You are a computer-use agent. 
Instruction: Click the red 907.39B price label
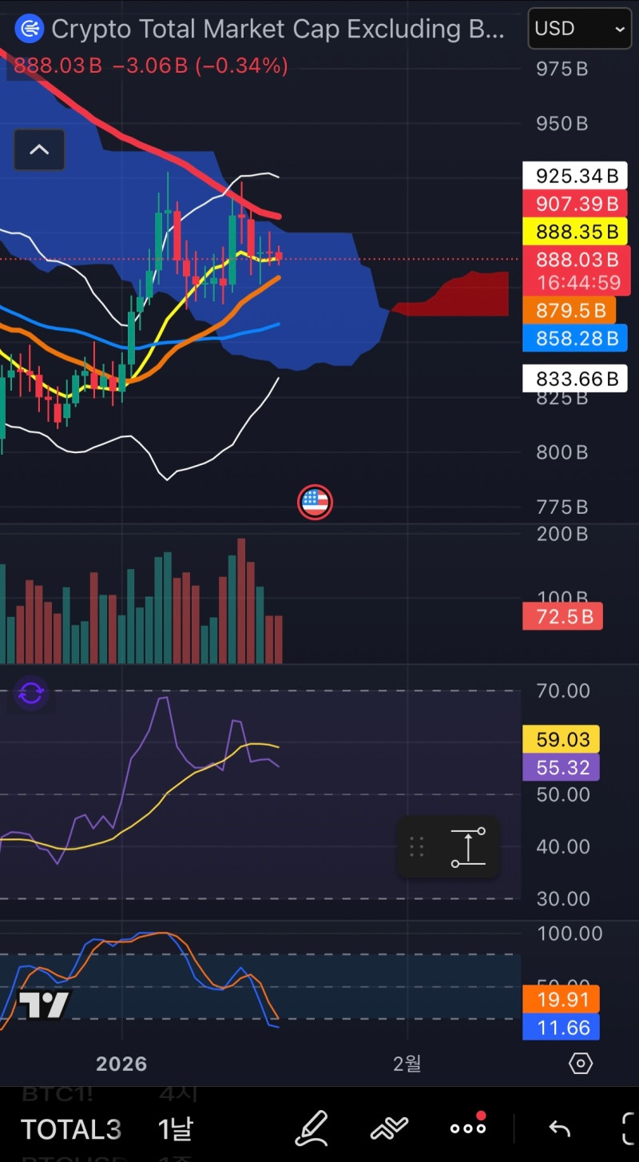click(575, 205)
